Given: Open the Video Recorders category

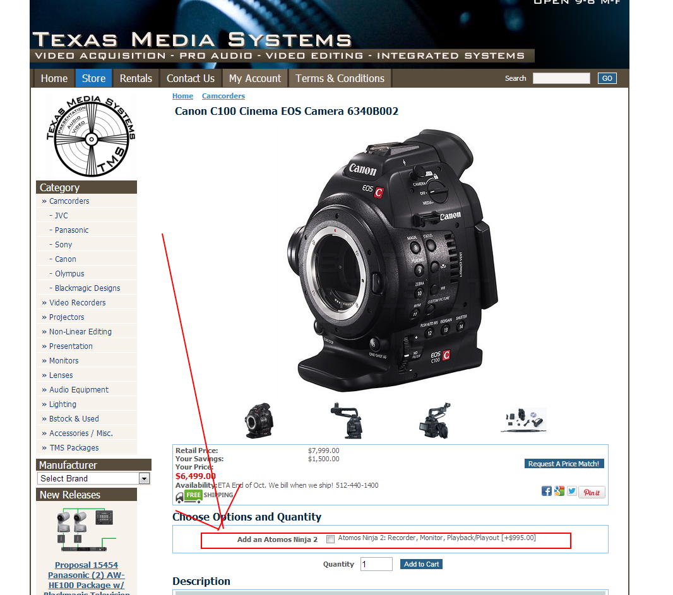Looking at the screenshot, I should [77, 303].
